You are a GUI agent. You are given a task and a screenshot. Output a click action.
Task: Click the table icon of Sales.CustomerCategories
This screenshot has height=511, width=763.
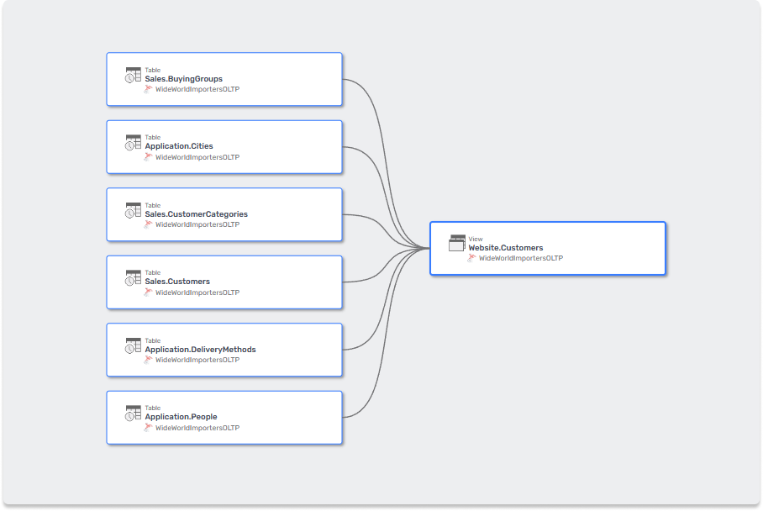(133, 210)
